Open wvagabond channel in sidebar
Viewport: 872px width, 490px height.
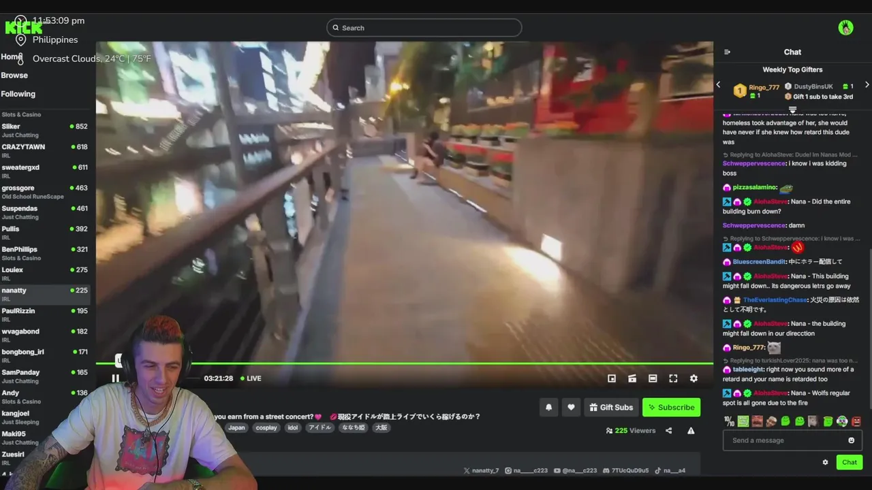coord(45,334)
